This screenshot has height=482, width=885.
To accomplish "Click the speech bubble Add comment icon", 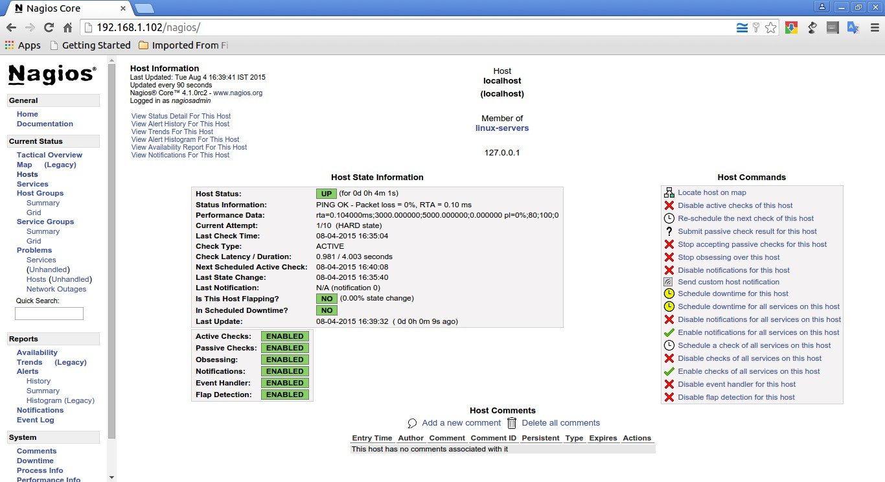I will (x=412, y=423).
